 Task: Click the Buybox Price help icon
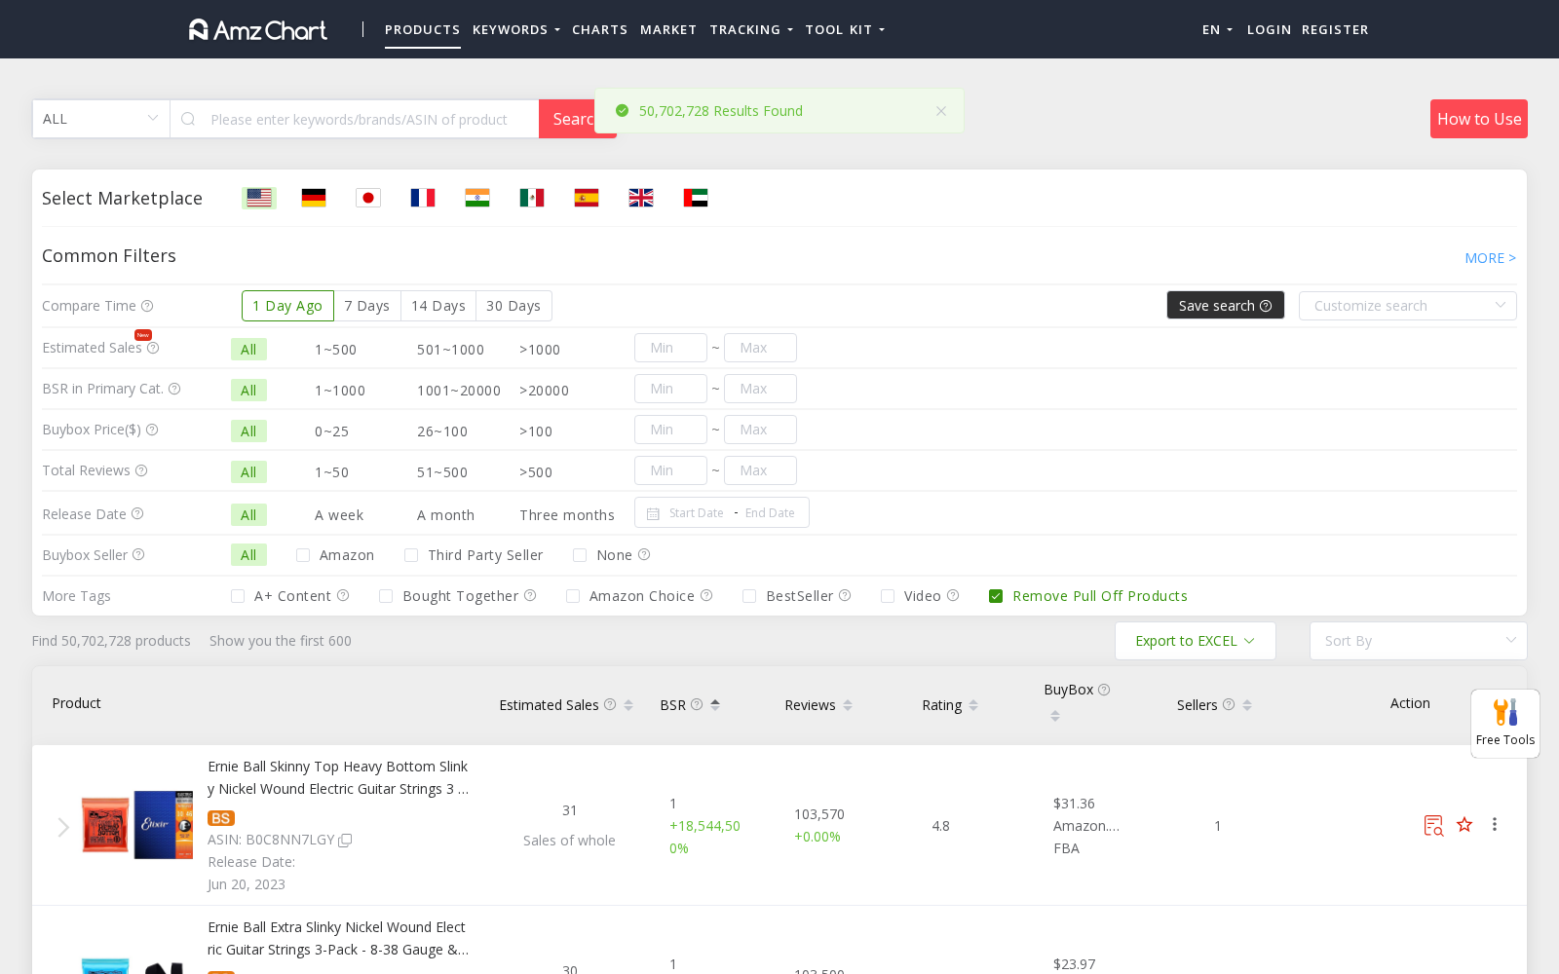152,430
